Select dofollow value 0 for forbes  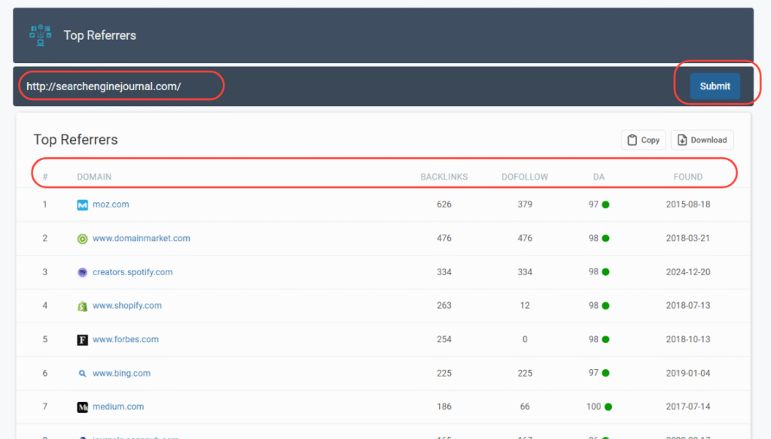pos(525,339)
